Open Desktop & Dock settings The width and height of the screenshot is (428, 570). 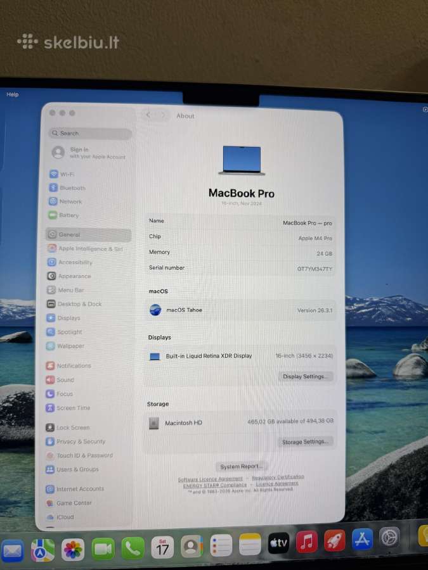tap(74, 304)
